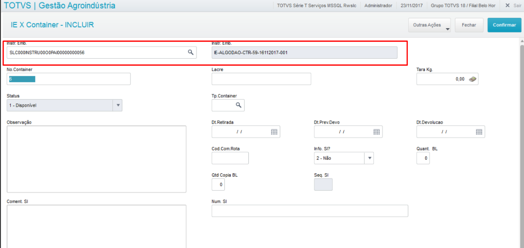The image size is (524, 248).
Task: Focus the Lacre input field
Action: (262, 79)
